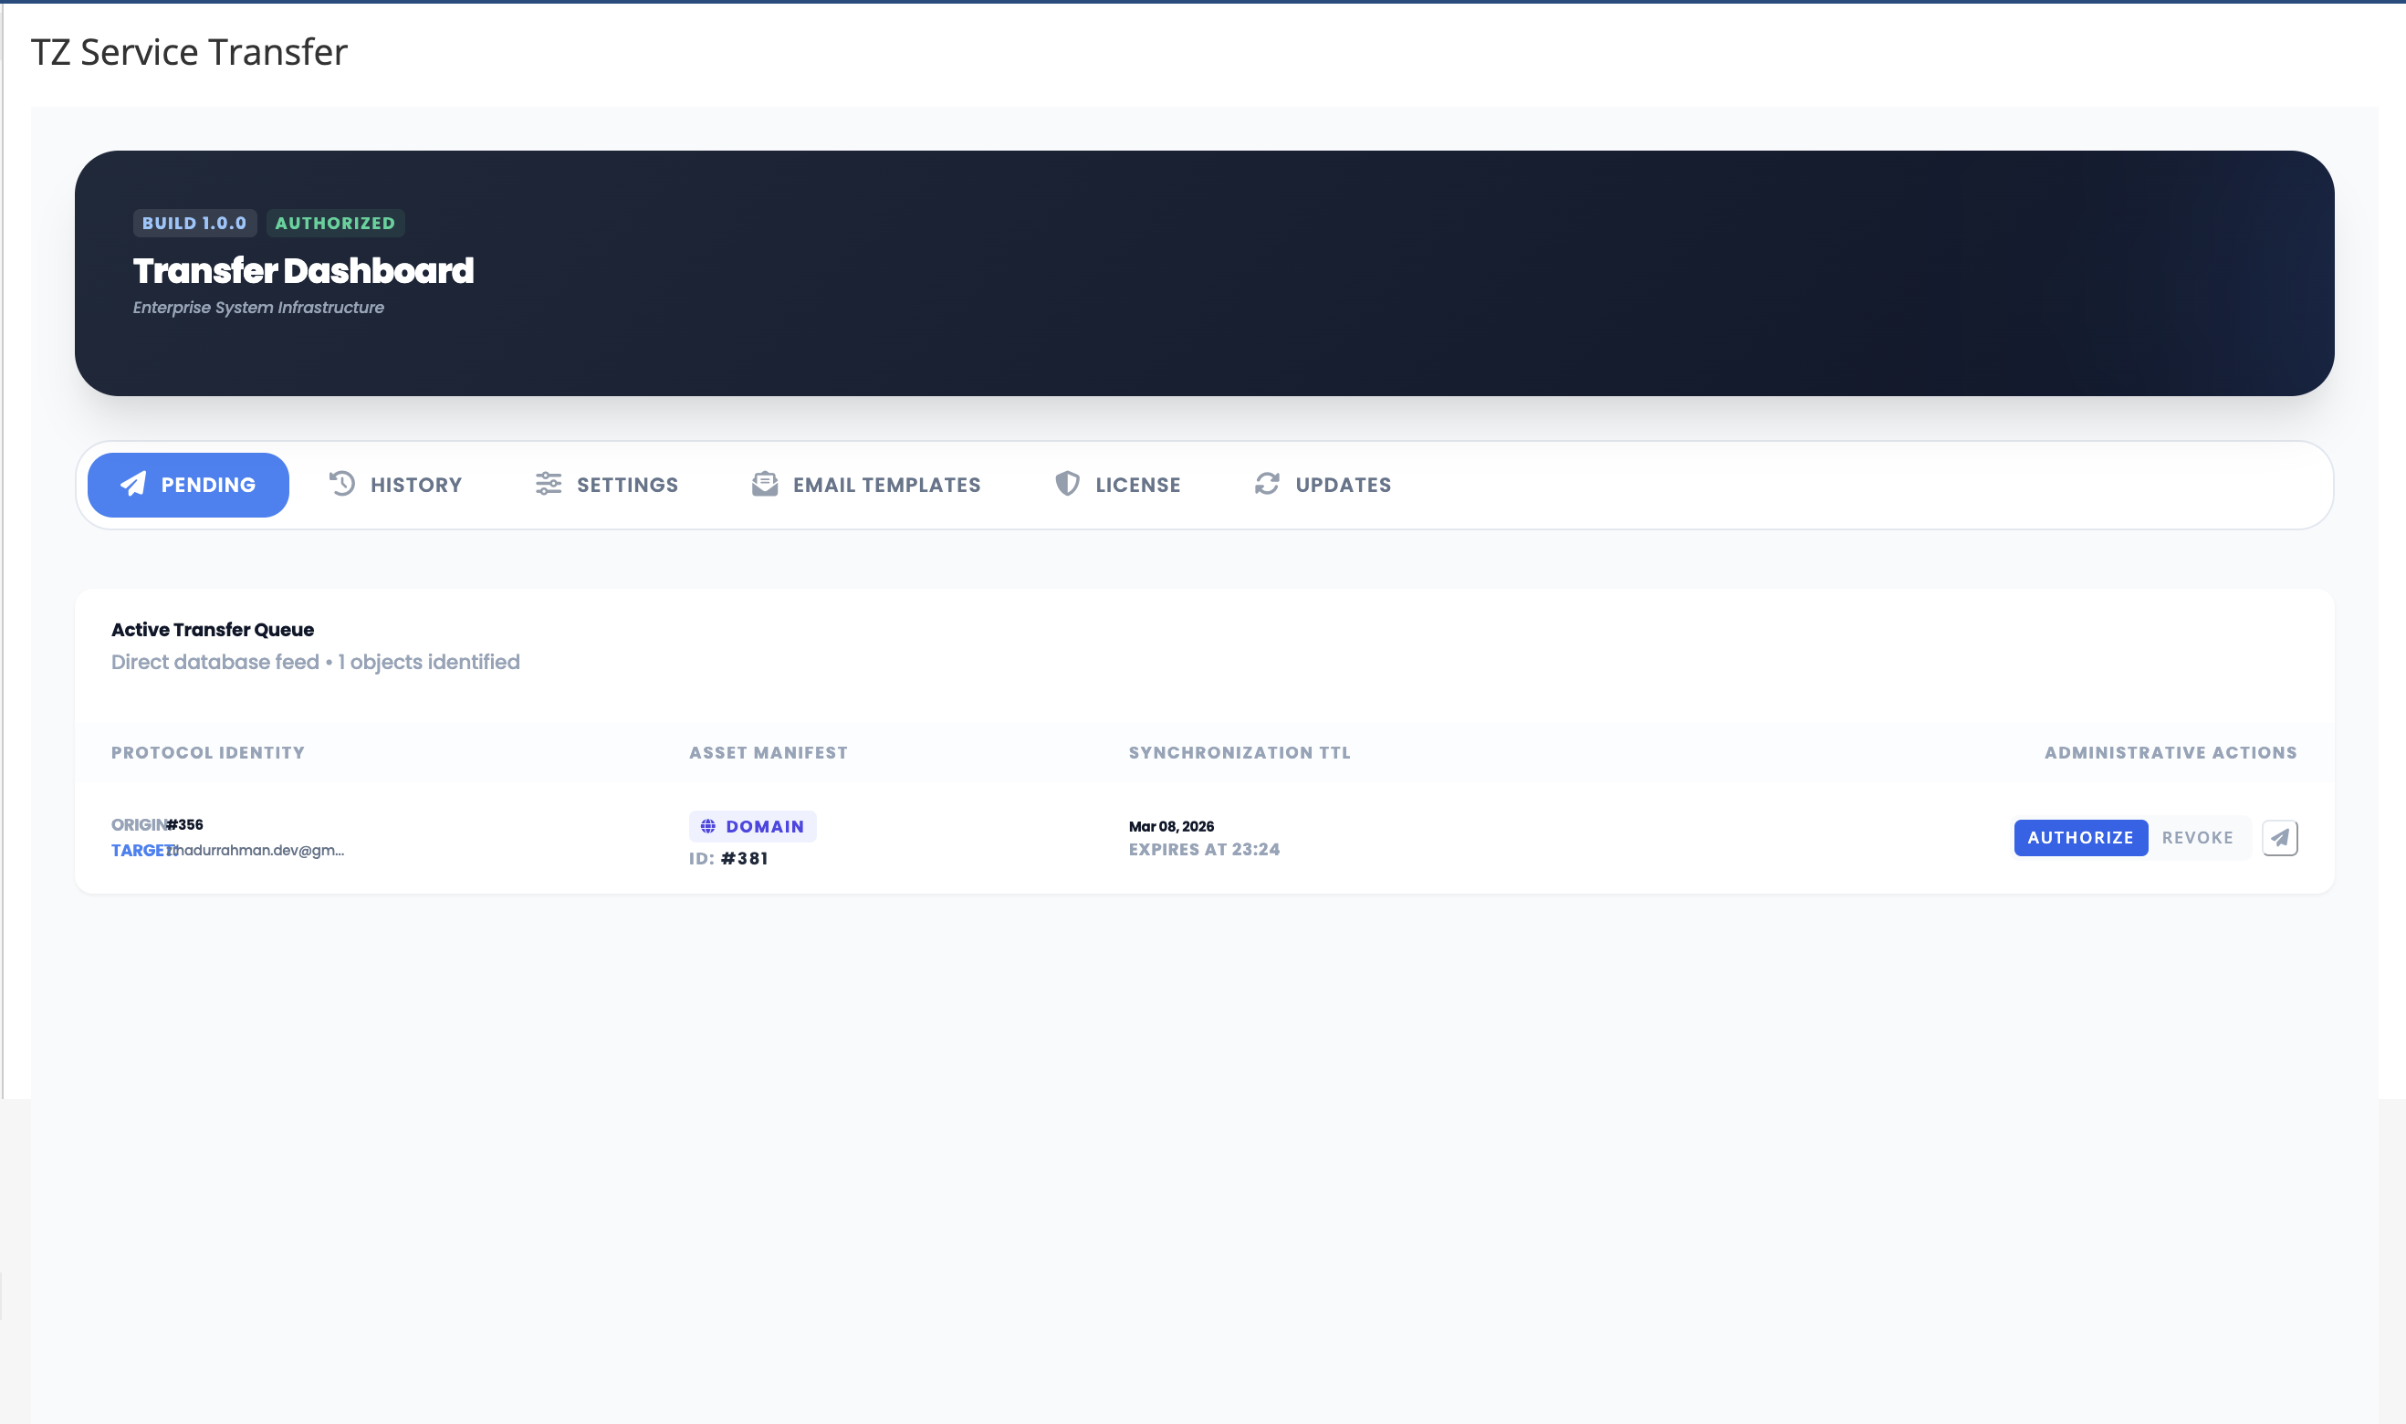Click the envelope icon beside Email Templates
This screenshot has height=1424, width=2406.
[x=765, y=485]
